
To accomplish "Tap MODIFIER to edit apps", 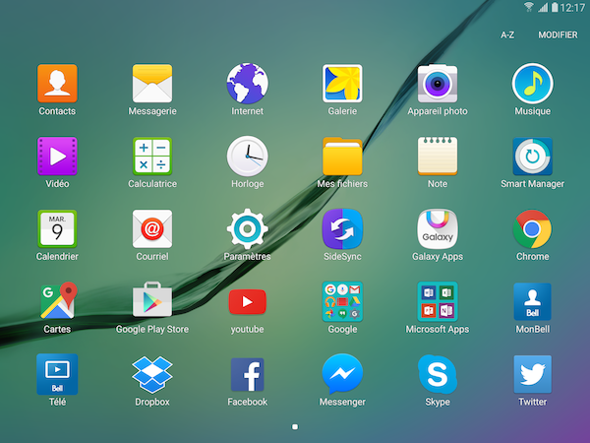I will pos(558,35).
